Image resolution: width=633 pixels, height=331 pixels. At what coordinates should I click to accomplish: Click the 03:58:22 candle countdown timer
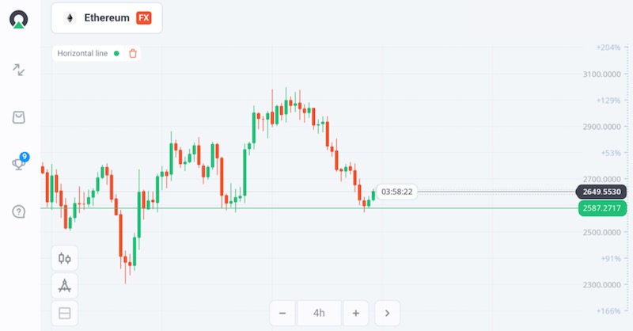[396, 192]
